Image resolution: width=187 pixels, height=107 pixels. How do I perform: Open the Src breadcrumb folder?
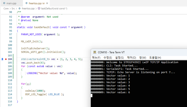pyautogui.click(x=13, y=9)
